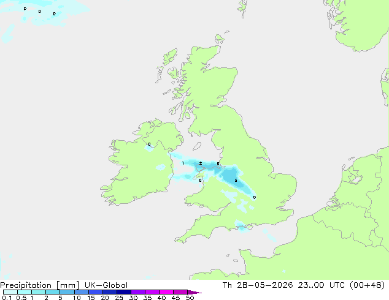Select the legend swatch between 25 and 30
The image size is (389, 300).
point(123,292)
